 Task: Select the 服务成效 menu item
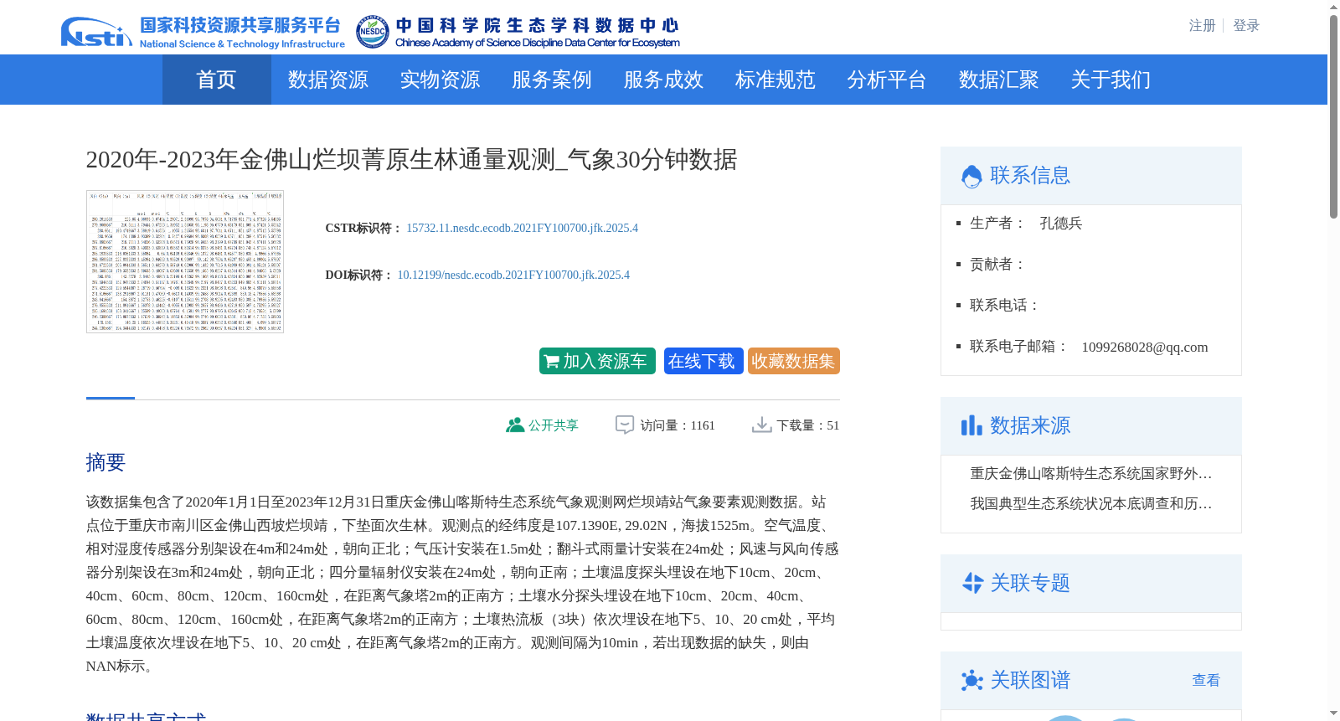[x=663, y=80]
